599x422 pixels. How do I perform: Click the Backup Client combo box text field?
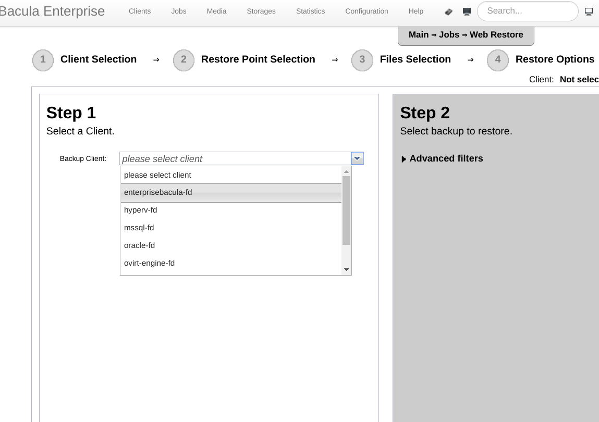click(235, 158)
